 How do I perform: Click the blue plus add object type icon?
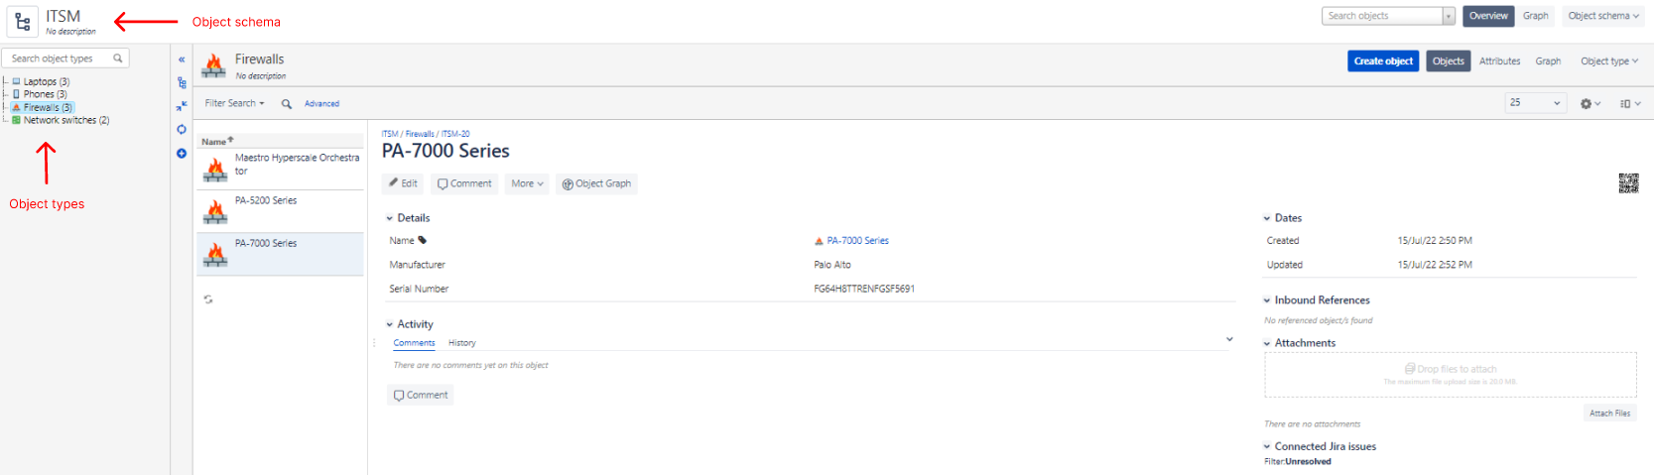coord(182,154)
